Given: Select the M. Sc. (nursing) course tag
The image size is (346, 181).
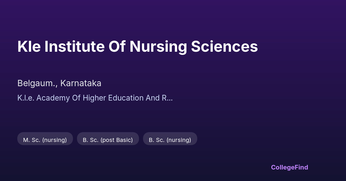Looking at the screenshot, I should coord(45,140).
